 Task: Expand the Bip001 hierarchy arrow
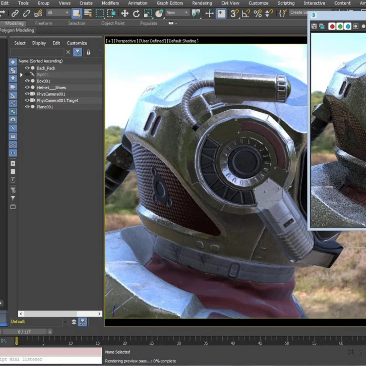point(21,75)
